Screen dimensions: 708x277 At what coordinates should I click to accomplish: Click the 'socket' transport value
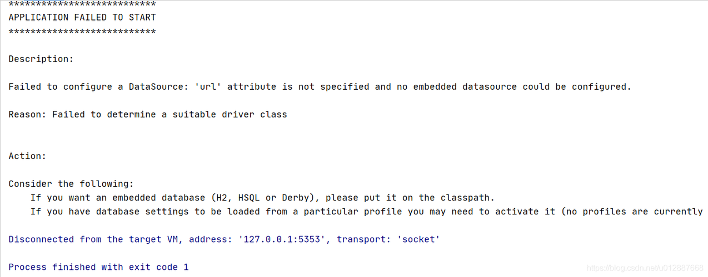tap(418, 239)
